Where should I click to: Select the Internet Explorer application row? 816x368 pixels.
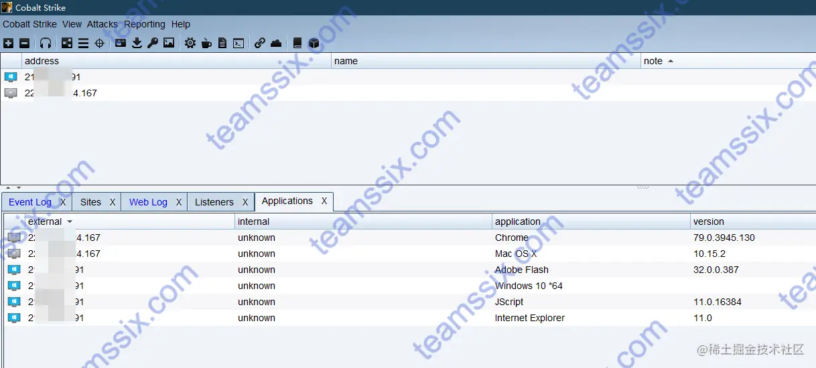pyautogui.click(x=410, y=318)
